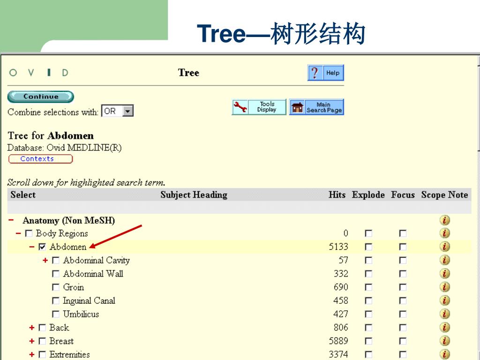Screen dimensions: 480x360
Task: Enable Explode for Body Regions
Action: pyautogui.click(x=368, y=234)
